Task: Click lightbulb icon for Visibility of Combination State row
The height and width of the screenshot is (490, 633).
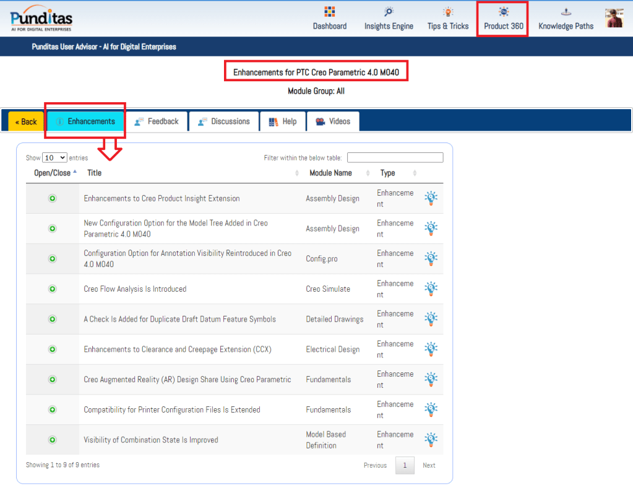Action: pos(431,440)
